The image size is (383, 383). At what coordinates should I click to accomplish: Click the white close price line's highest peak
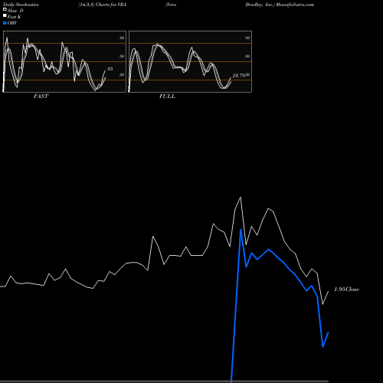pos(241,197)
